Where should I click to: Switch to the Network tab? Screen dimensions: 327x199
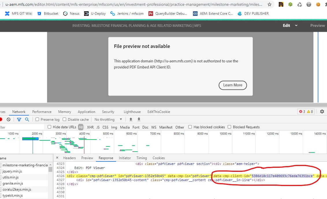(19, 112)
